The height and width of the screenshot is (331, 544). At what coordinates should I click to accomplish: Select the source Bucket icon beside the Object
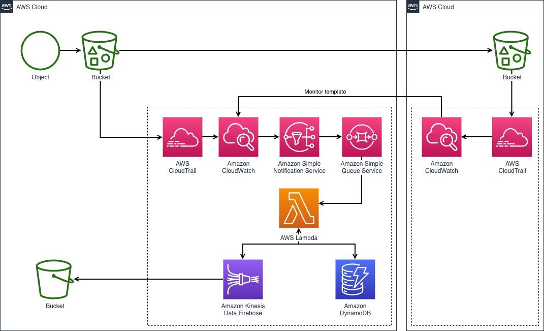[101, 50]
